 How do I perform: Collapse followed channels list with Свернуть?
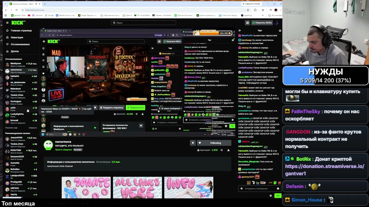pos(33,128)
